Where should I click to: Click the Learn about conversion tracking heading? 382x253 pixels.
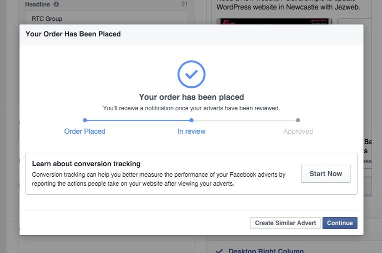(x=86, y=164)
